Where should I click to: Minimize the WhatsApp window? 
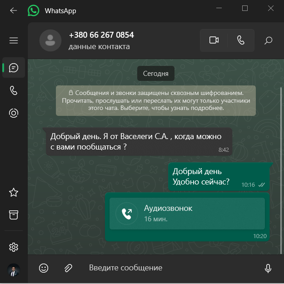click(x=219, y=8)
